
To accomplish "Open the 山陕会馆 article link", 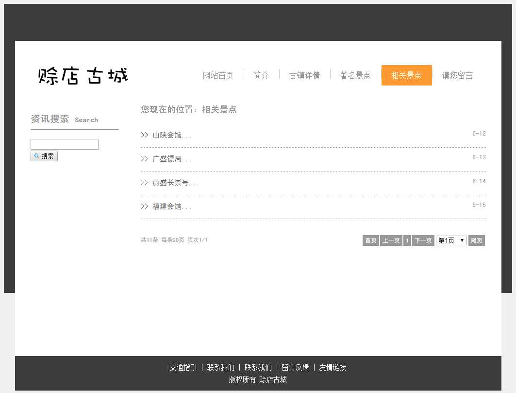I will [x=171, y=135].
